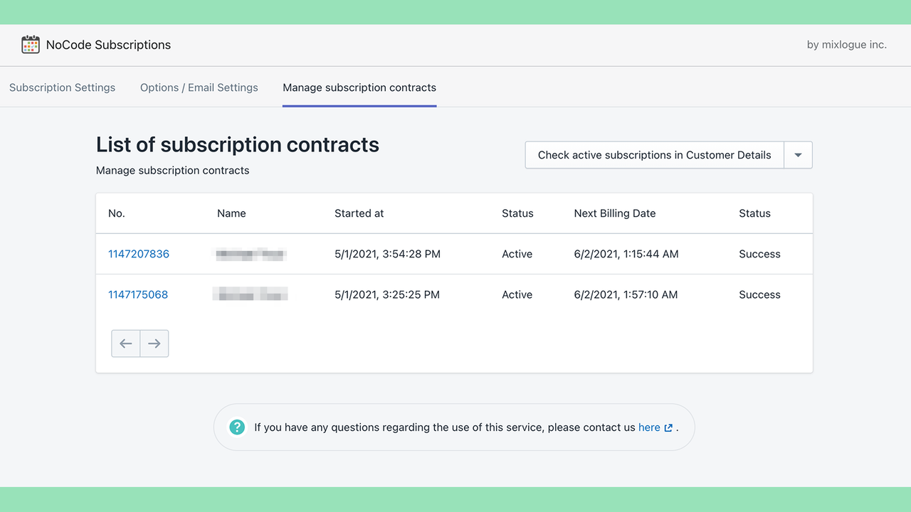Advance to the next contracts page
This screenshot has width=911, height=512.
click(x=154, y=343)
